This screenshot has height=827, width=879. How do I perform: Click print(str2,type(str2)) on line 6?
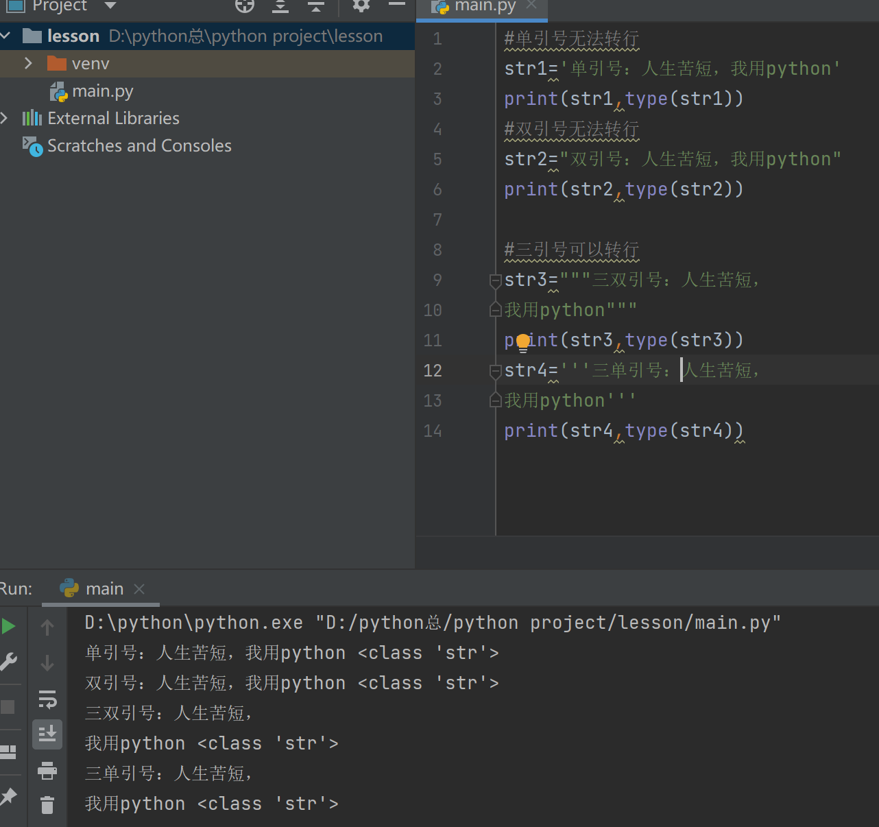[624, 189]
